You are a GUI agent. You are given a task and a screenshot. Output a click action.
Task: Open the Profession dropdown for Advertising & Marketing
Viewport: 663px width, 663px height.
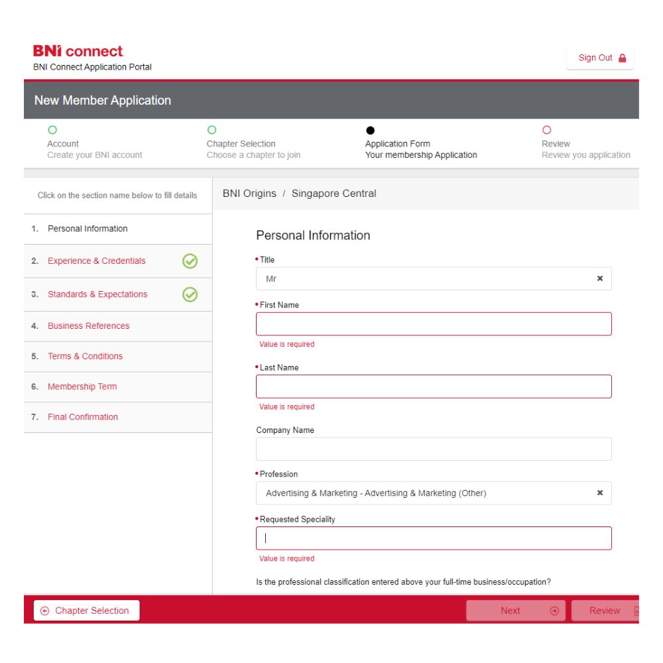pyautogui.click(x=424, y=493)
